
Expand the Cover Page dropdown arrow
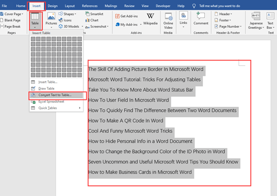(22, 14)
